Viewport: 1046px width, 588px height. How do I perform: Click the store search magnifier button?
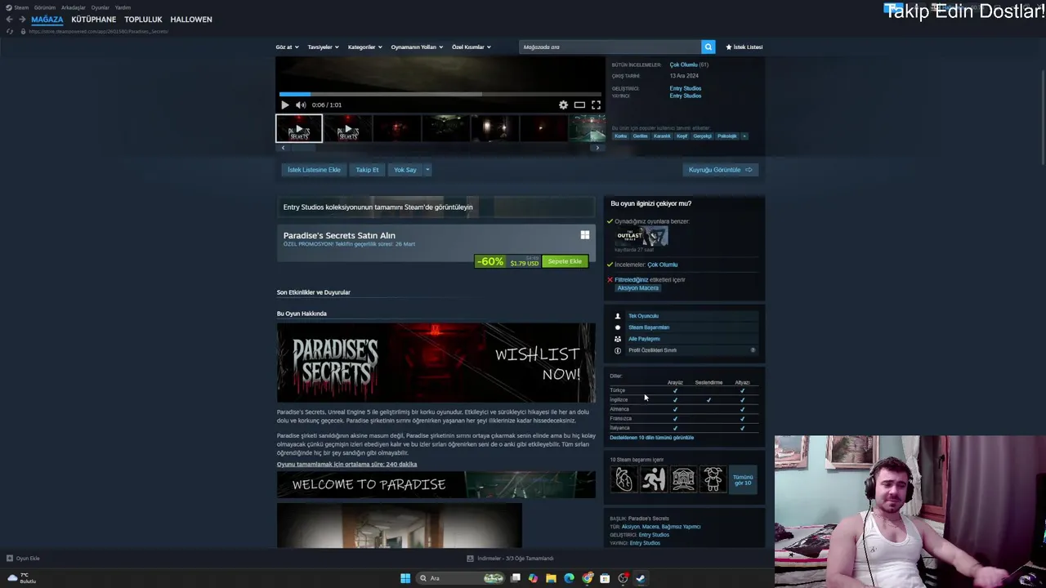(709, 47)
